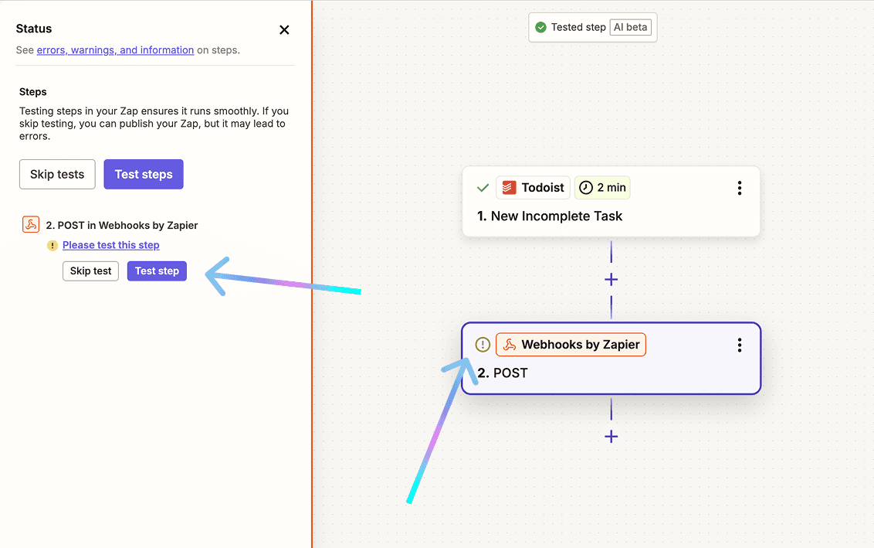Click Webhooks icon on step 2 card
Image resolution: width=874 pixels, height=548 pixels.
click(510, 345)
